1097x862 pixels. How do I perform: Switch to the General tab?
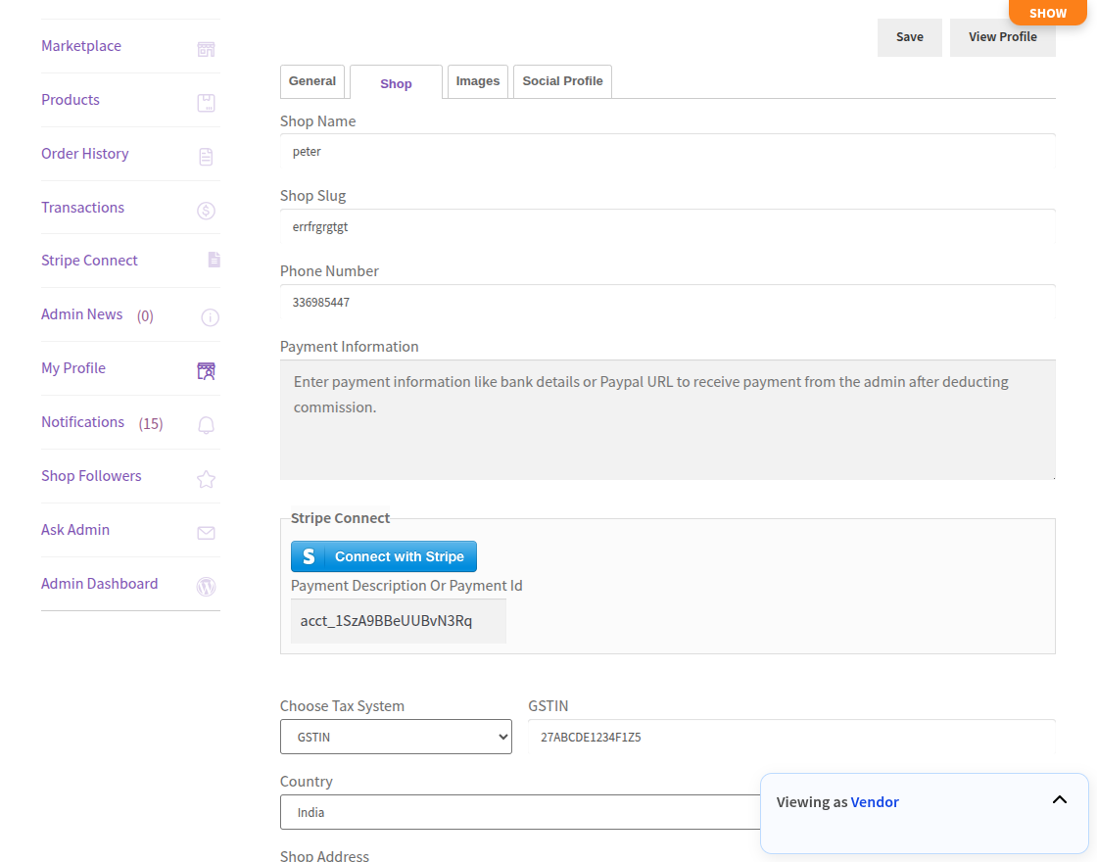(x=312, y=81)
